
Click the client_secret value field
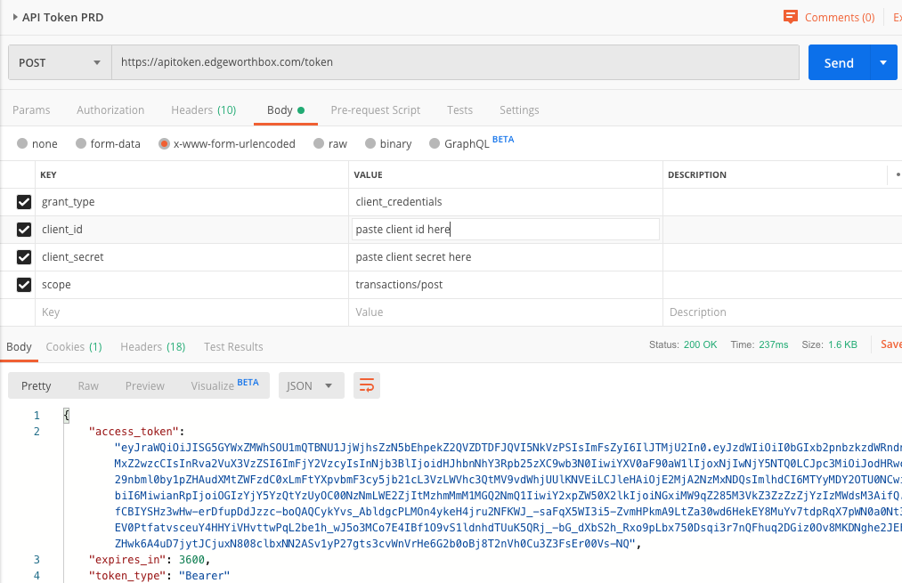(x=504, y=257)
